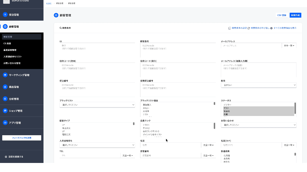The image size is (307, 172).
Task: Open the TEL 完全一致 match dropdown
Action: tap(128, 155)
